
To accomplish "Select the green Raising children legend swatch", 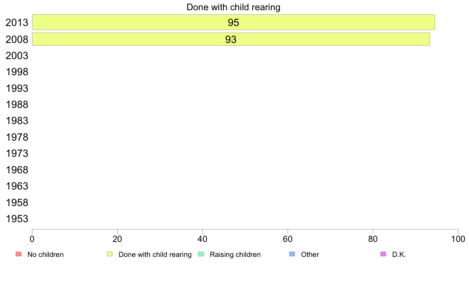I will point(201,254).
